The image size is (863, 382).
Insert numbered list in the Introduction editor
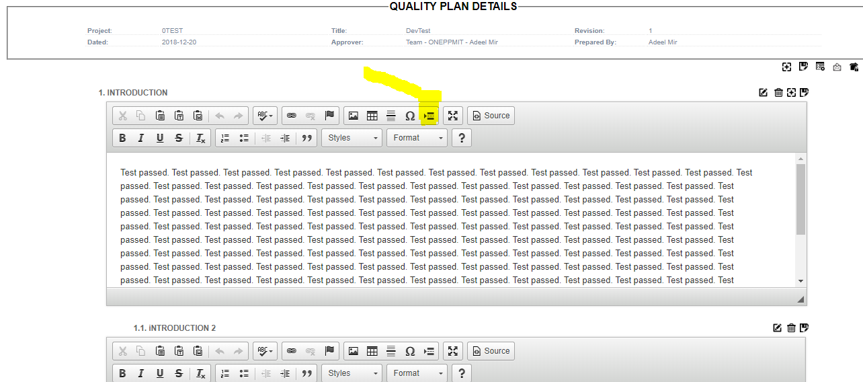(x=225, y=138)
